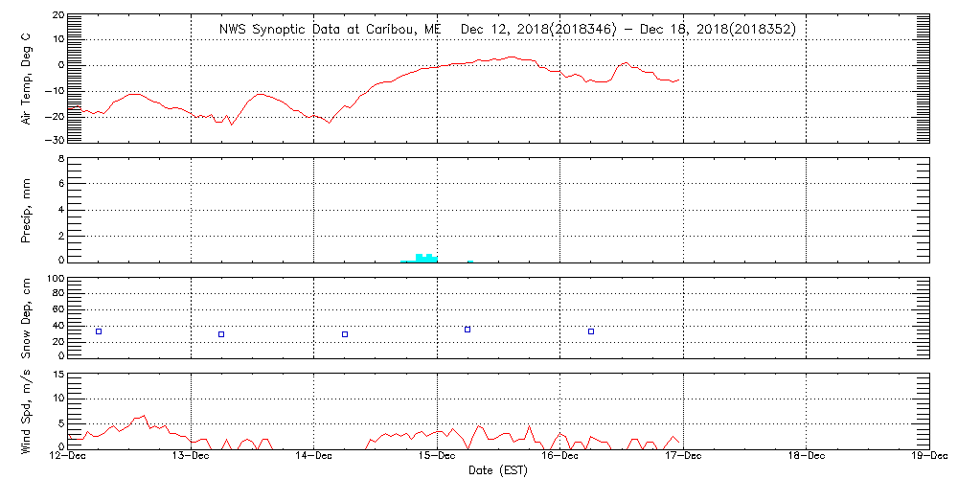Screen dimensions: 958x479
Task: Click the 12-Dec date tick label
Action: tap(68, 457)
